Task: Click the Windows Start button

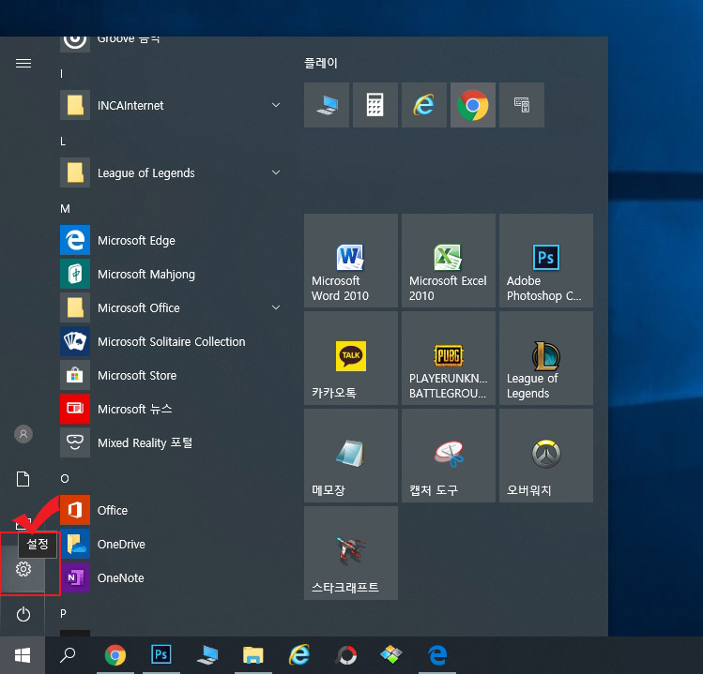Action: click(23, 655)
